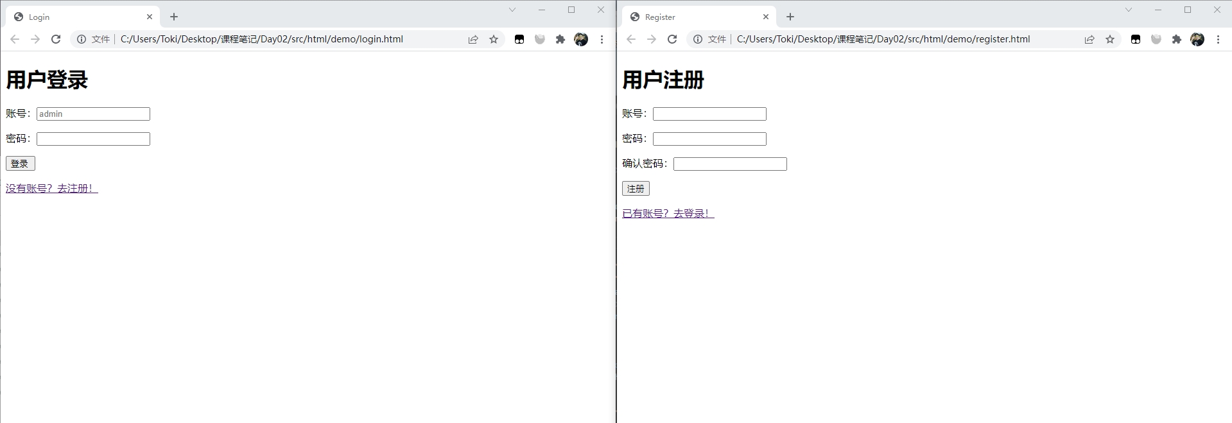View site info for register.html
This screenshot has height=423, width=1232.
(x=698, y=39)
